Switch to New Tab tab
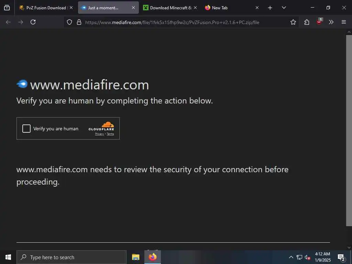 [x=232, y=8]
